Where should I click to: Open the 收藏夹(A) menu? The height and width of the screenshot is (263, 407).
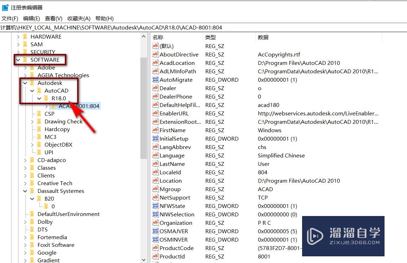79,18
